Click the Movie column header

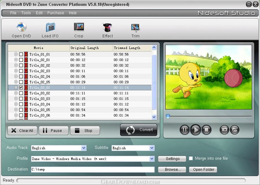(39, 48)
